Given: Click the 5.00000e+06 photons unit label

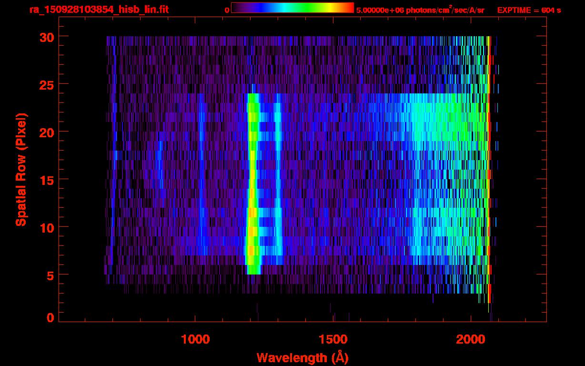Looking at the screenshot, I should 420,10.
